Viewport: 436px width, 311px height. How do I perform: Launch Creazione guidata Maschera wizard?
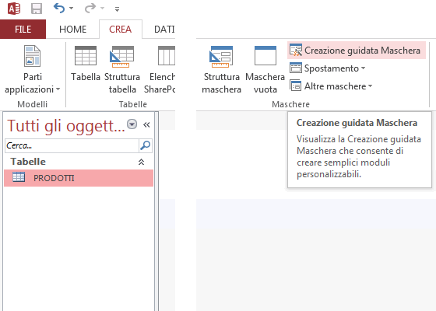coord(357,51)
